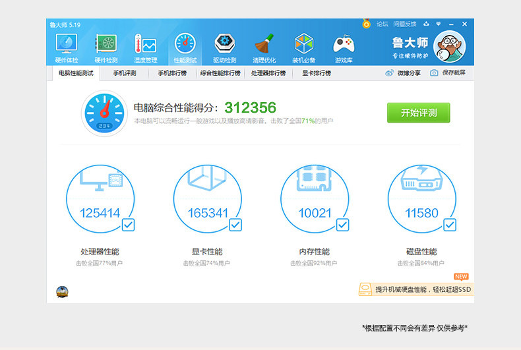Image resolution: width=521 pixels, height=350 pixels.
Task: Open the title bar dropdown menu arrow
Action: (439, 24)
